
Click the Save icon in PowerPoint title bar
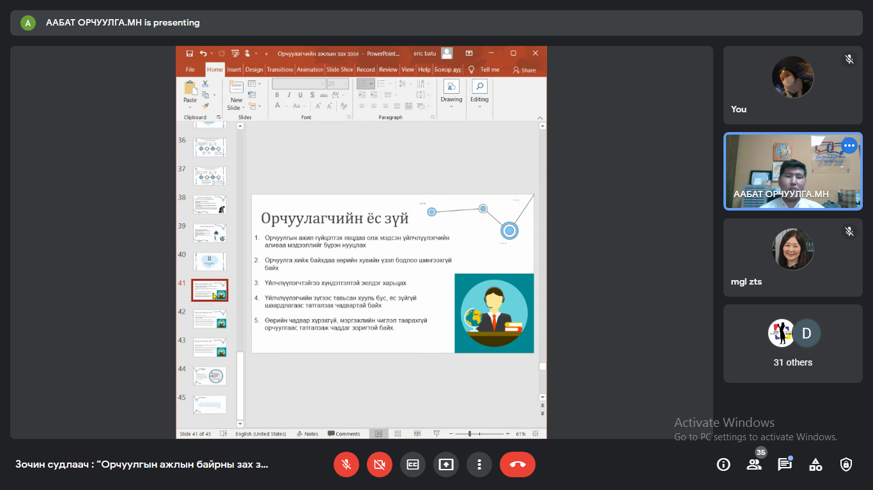pos(189,54)
